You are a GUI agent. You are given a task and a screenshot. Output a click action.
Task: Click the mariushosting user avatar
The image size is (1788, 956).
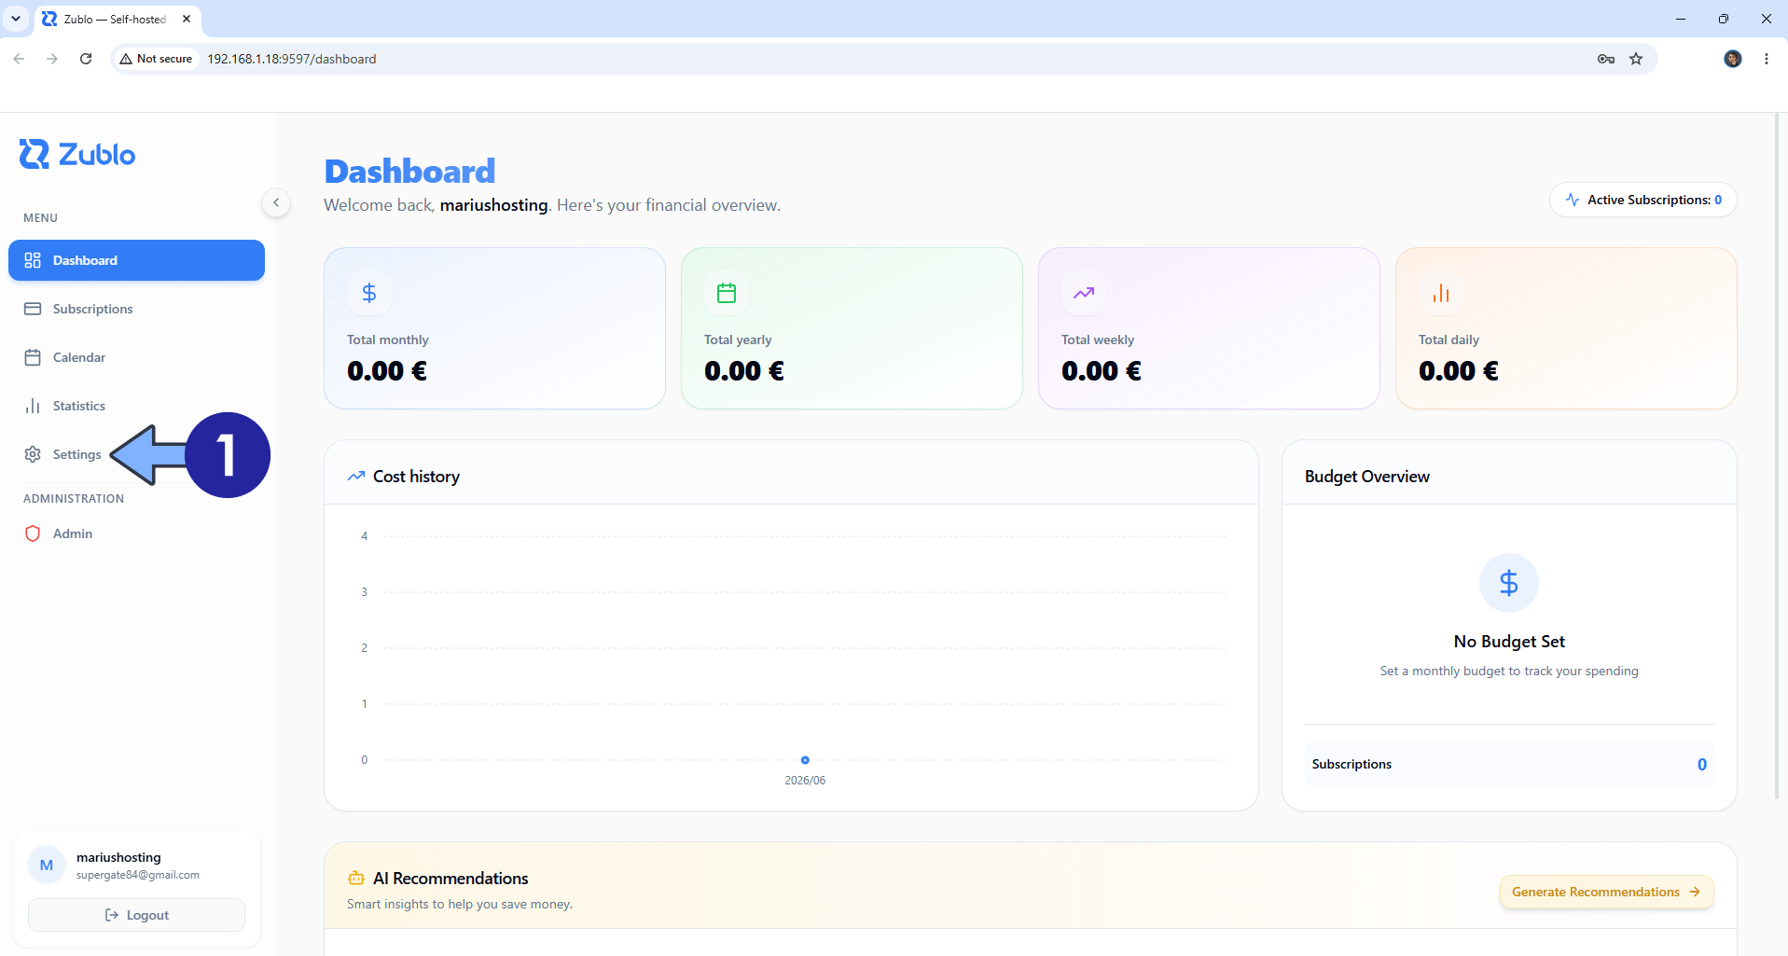tap(47, 866)
